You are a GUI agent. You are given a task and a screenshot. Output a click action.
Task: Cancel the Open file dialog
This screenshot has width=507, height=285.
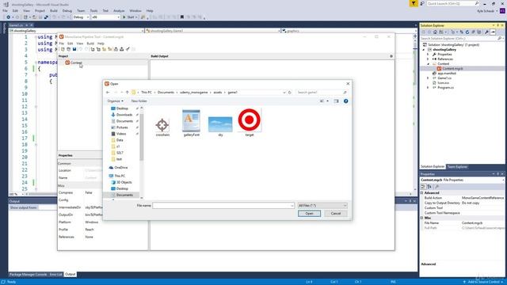tap(336, 214)
